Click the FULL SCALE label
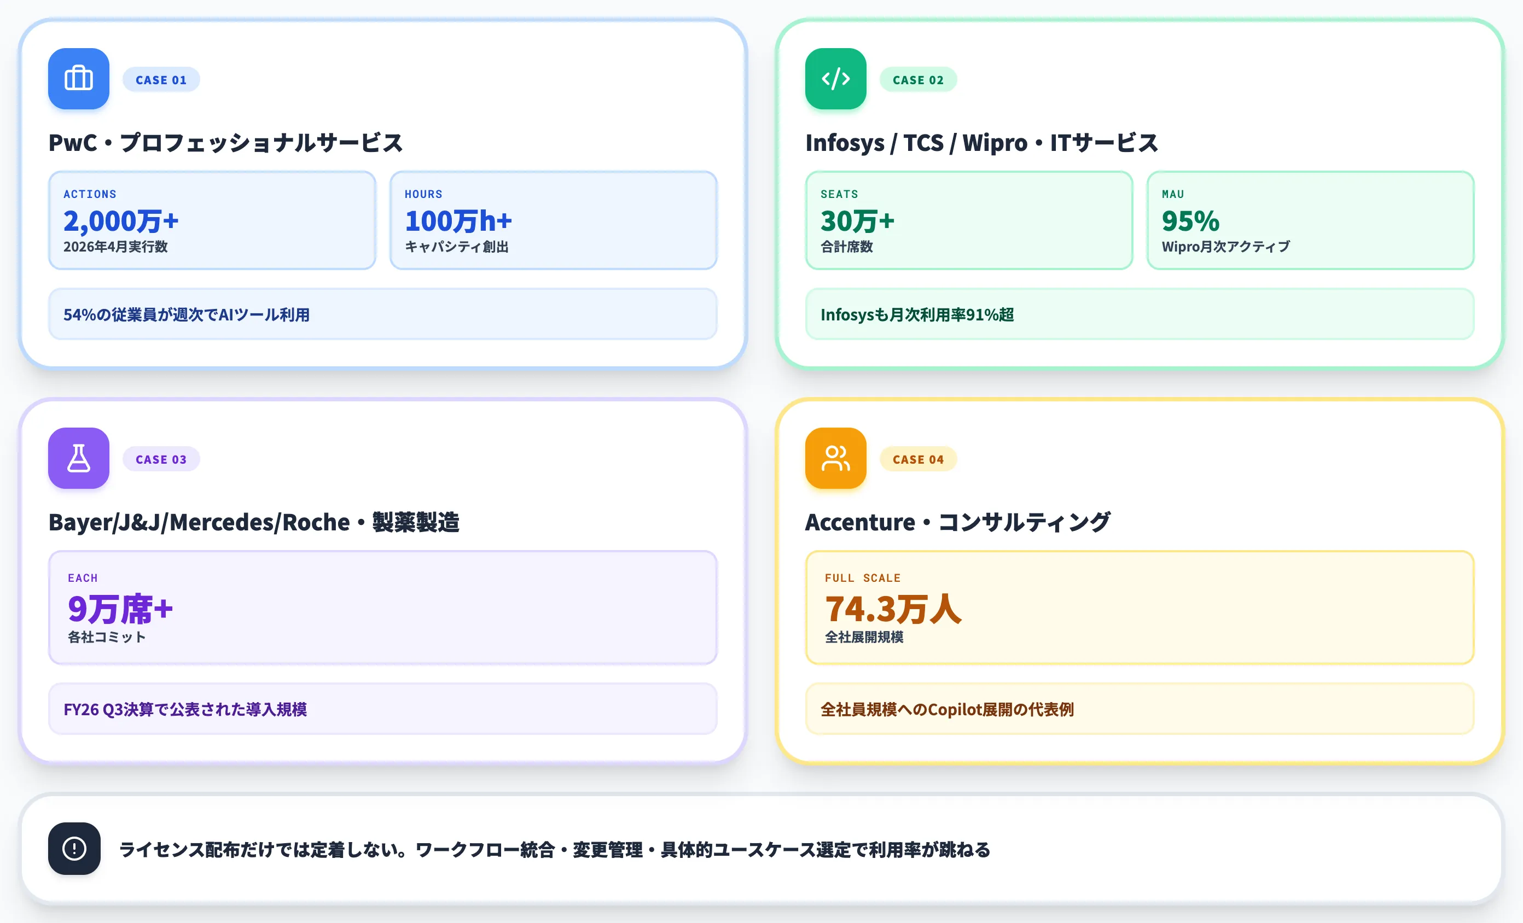The height and width of the screenshot is (923, 1523). (x=863, y=577)
